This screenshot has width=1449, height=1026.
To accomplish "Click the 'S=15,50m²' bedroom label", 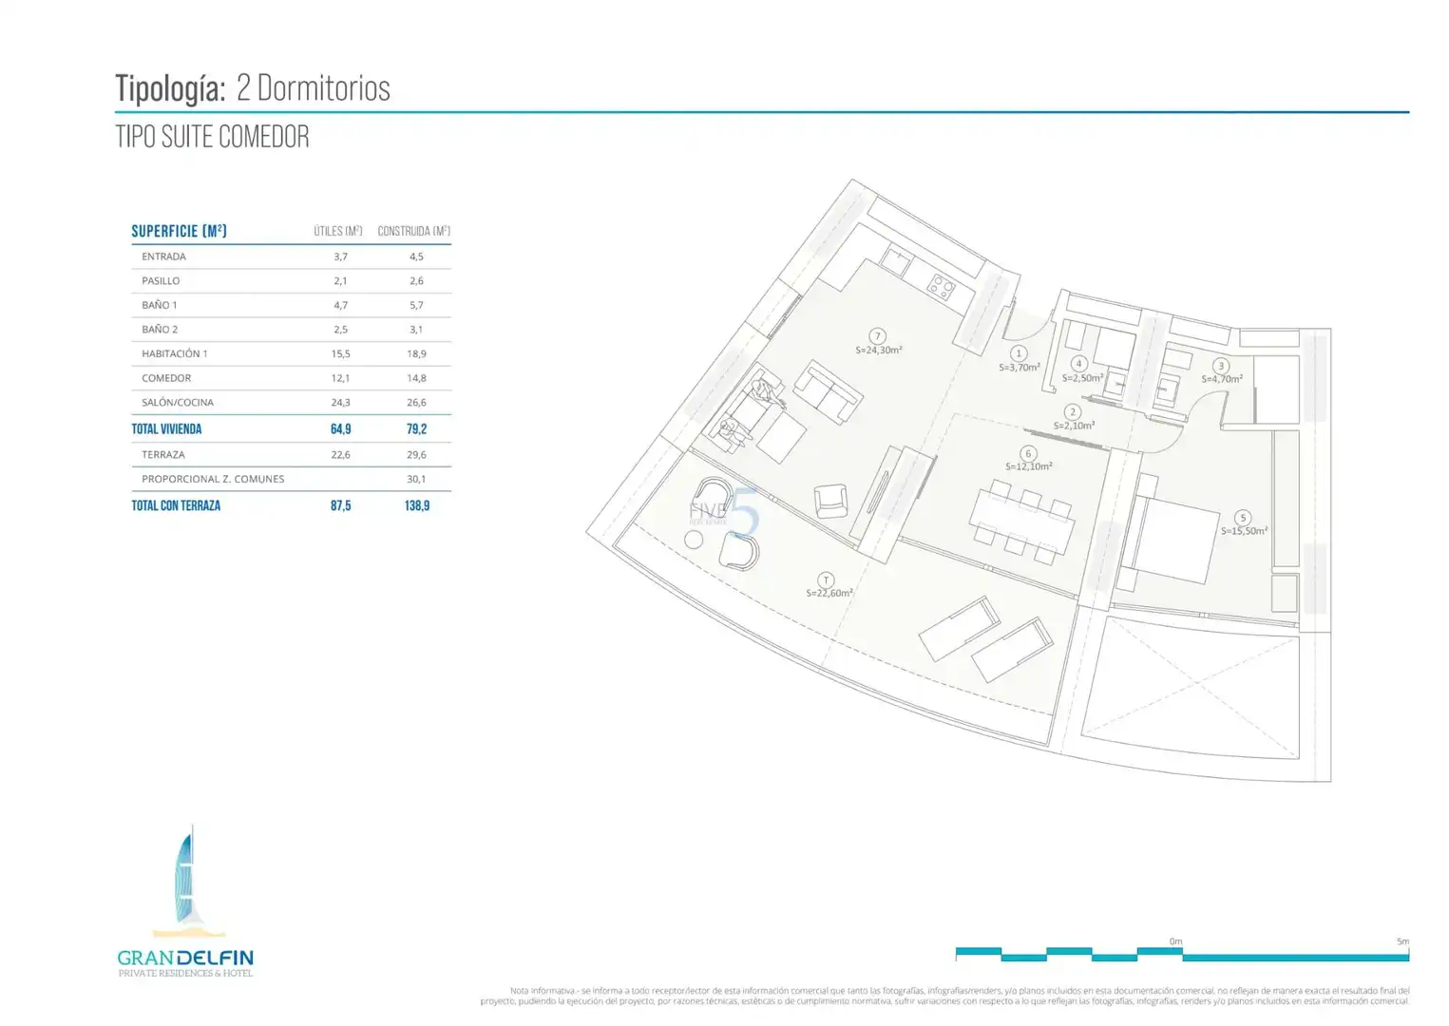I will point(1245,531).
